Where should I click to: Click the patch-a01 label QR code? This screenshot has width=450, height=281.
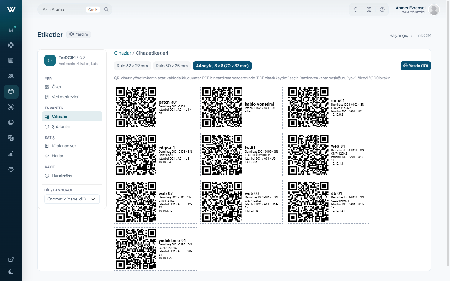136,107
